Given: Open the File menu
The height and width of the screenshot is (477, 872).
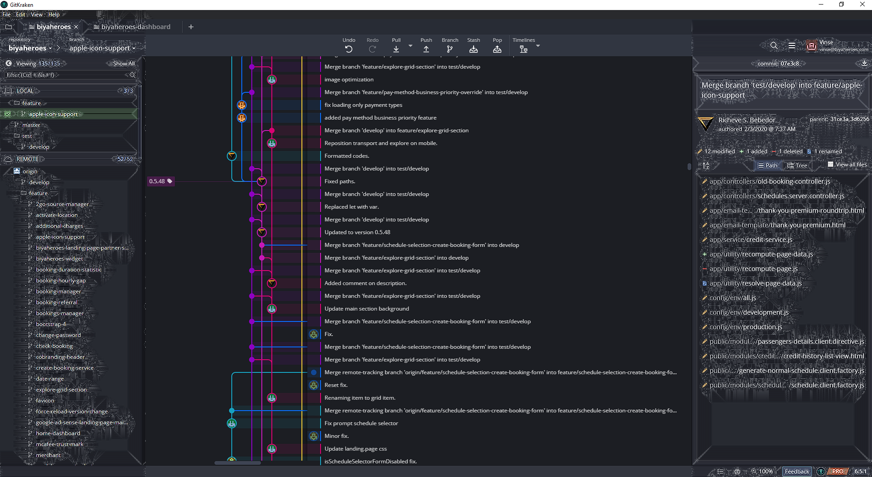Looking at the screenshot, I should tap(6, 15).
